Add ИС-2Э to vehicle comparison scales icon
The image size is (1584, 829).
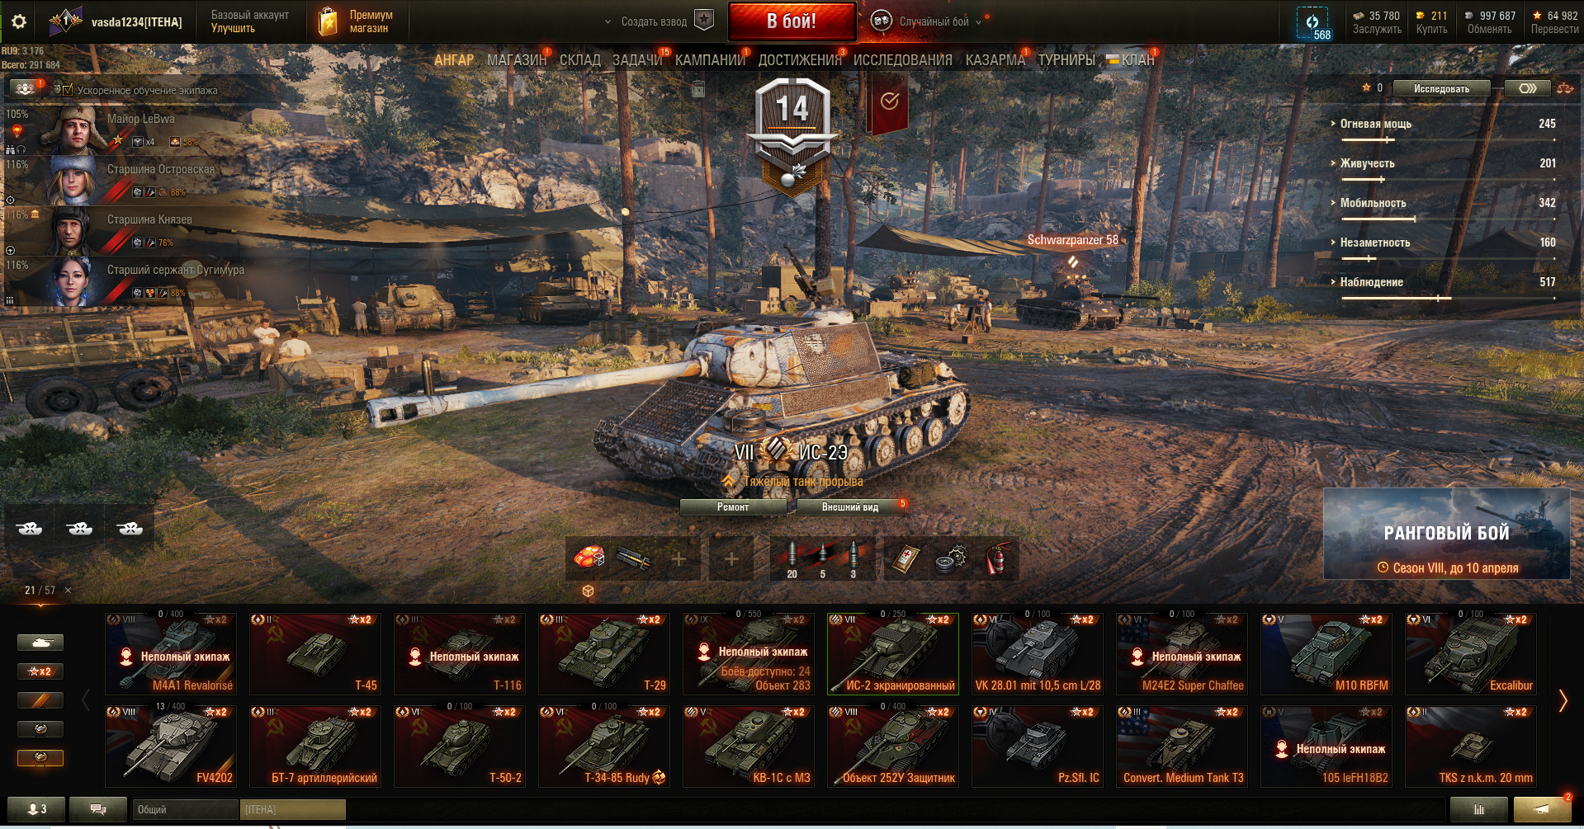pyautogui.click(x=1564, y=88)
